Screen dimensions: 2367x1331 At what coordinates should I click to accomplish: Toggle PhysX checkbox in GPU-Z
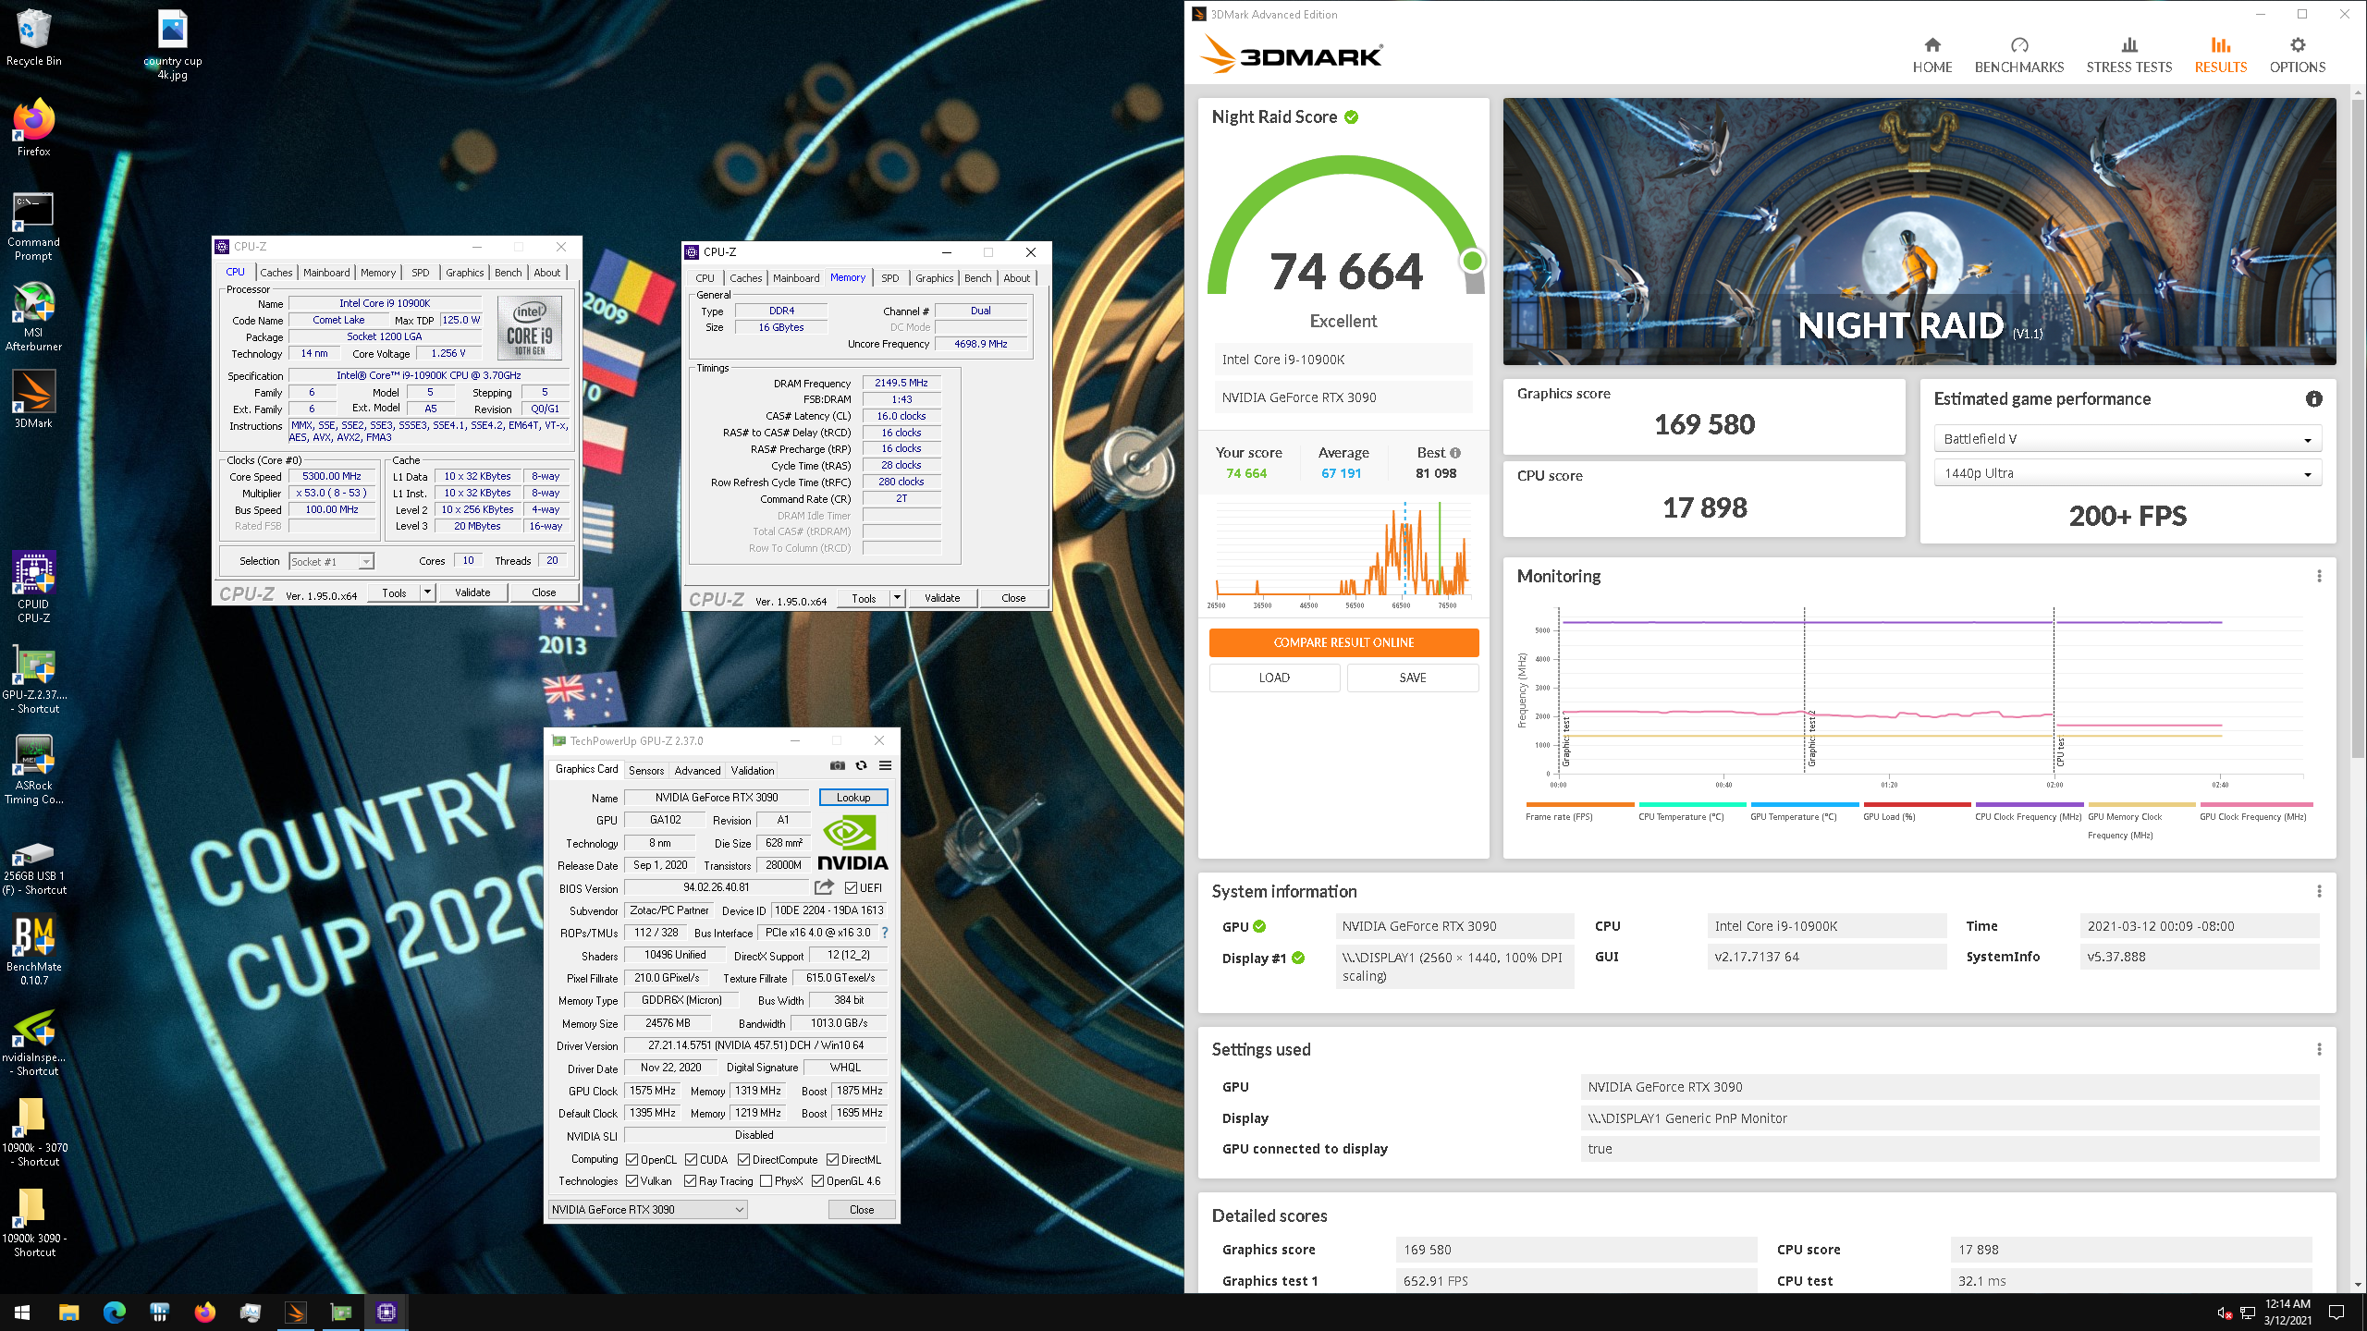pos(766,1181)
